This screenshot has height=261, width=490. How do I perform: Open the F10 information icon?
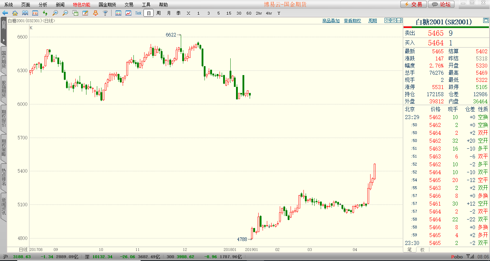35,13
